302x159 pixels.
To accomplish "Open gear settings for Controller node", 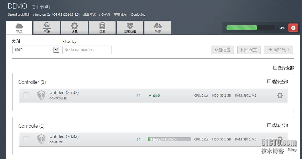I will point(280,95).
